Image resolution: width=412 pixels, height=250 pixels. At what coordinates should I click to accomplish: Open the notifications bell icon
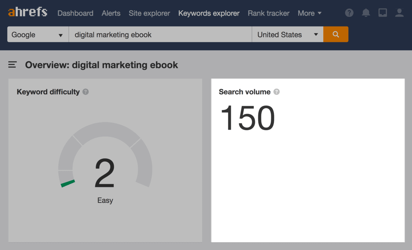366,13
